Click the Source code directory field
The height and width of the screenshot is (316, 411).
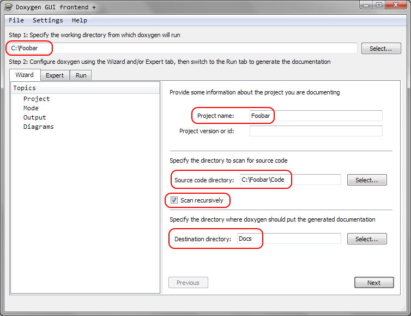click(x=290, y=180)
